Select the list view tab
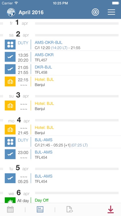This screenshot has width=121, height=216. point(40,209)
